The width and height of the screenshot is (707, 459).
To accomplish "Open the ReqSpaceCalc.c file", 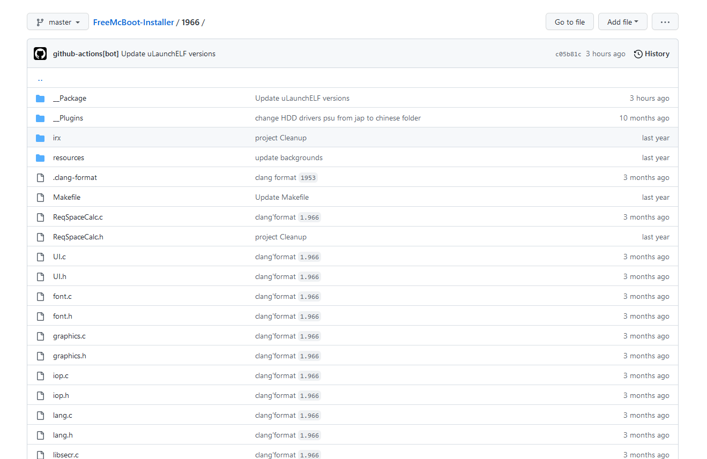I will 78,217.
